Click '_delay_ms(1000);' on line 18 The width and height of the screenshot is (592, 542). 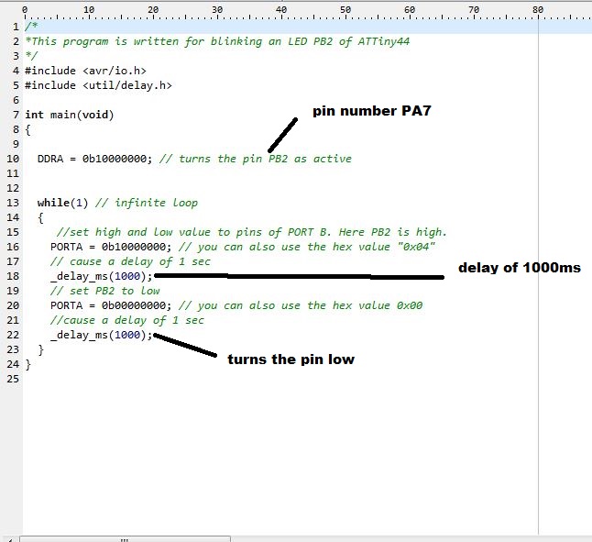tap(101, 276)
